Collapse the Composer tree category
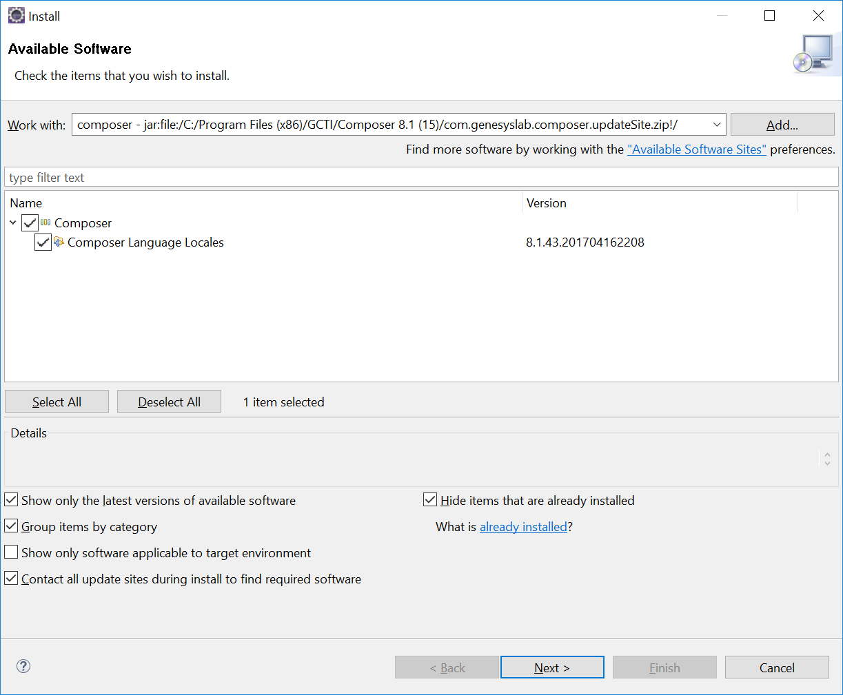 (x=13, y=222)
